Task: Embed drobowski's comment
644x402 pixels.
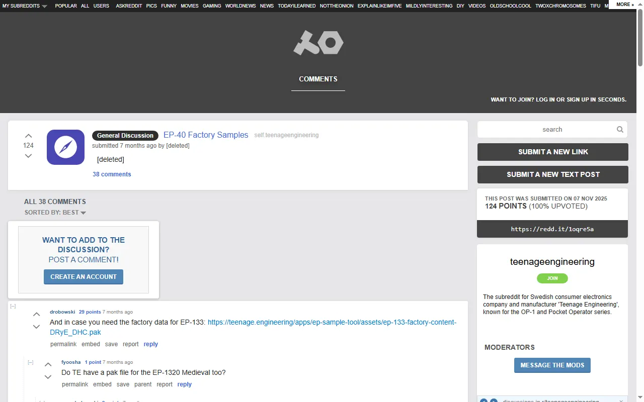Action: [91, 344]
